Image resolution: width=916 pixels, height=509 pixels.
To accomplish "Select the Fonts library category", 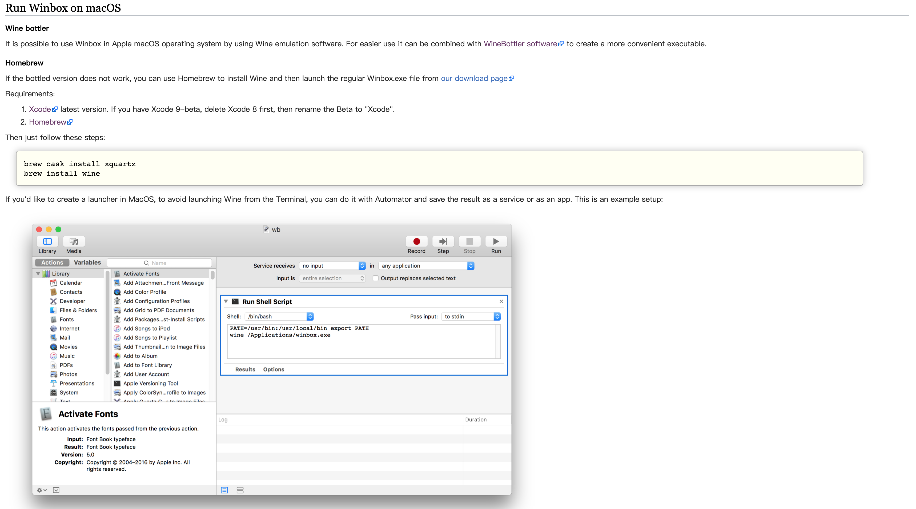I will [66, 319].
